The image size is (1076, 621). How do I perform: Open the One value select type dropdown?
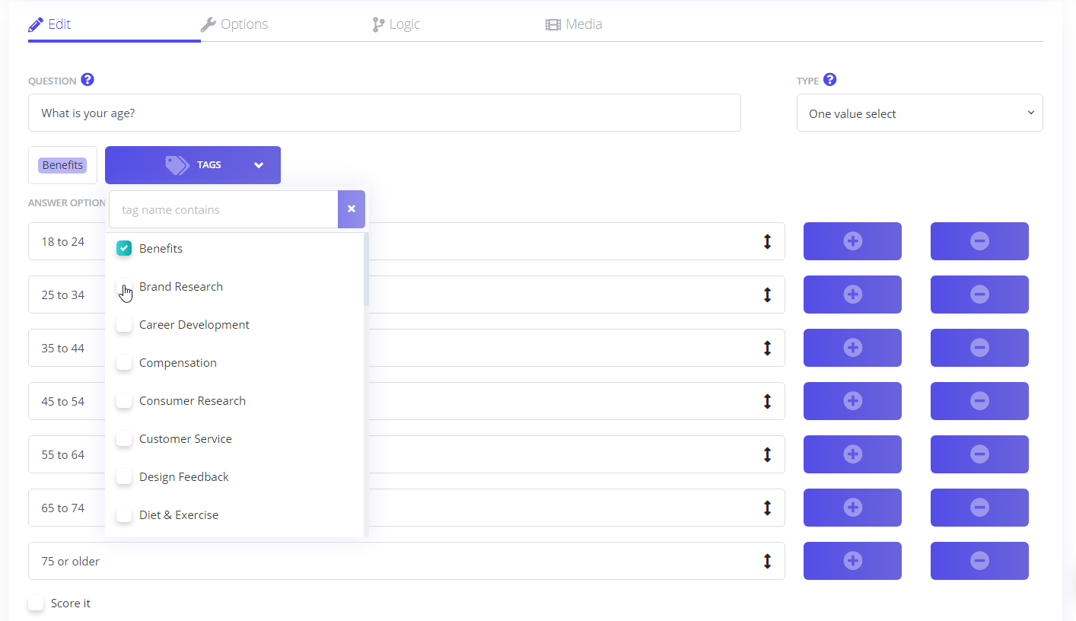[919, 113]
